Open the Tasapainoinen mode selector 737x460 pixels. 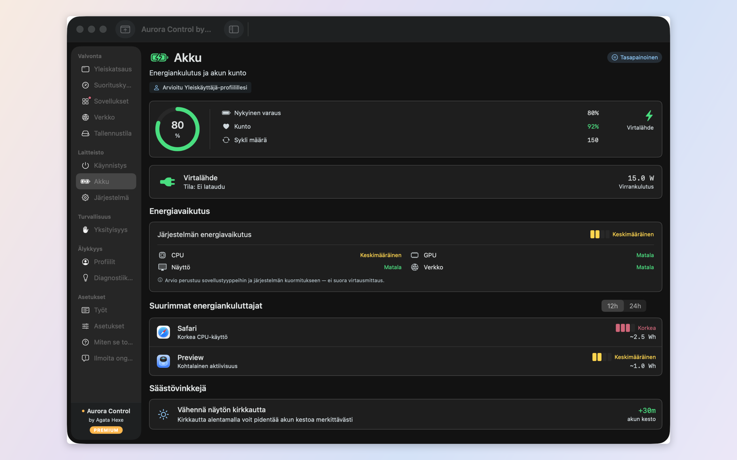(x=635, y=57)
